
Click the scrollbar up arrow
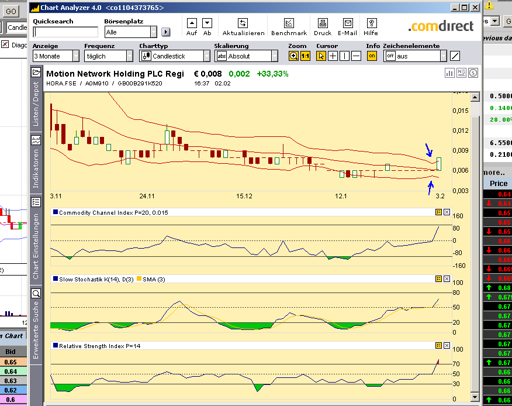click(475, 97)
